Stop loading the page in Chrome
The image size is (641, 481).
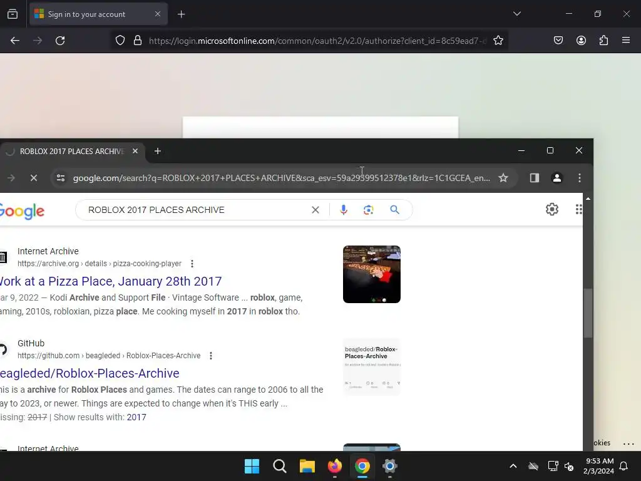tap(34, 178)
